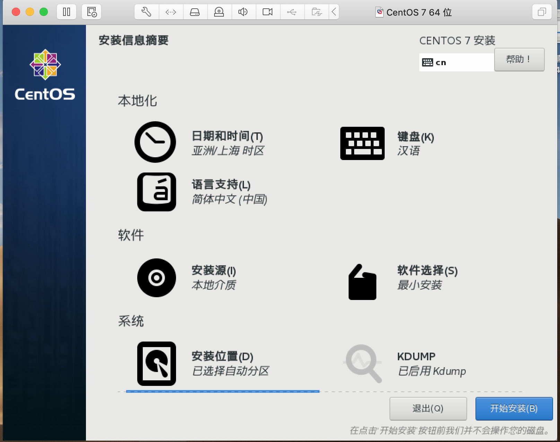
Task: Switch VM to single window view
Action: coord(542,12)
